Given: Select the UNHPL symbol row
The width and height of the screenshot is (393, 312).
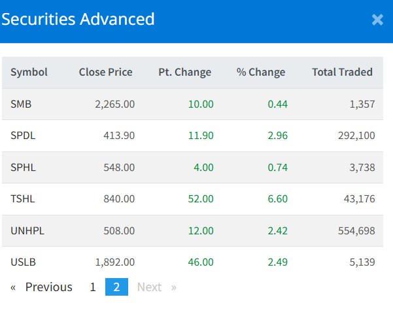Looking at the screenshot, I should (27, 230).
